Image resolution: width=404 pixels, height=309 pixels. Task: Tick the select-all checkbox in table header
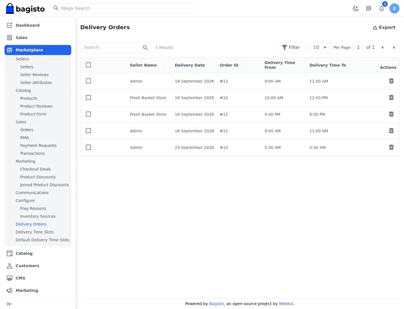[x=88, y=65]
